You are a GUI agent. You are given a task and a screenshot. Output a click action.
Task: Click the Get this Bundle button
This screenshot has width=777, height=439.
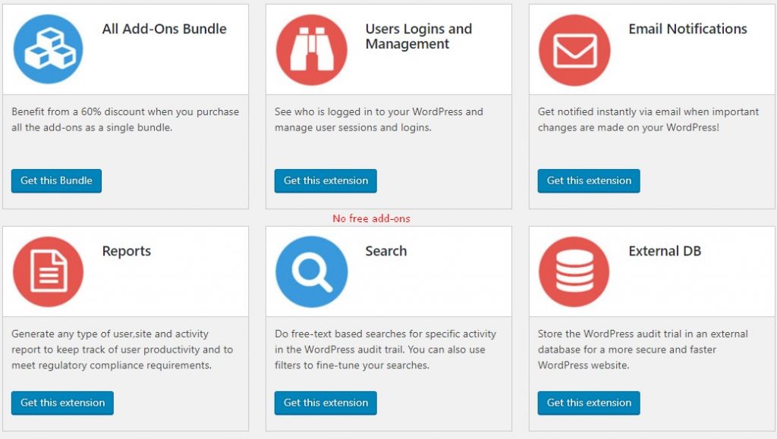tap(56, 180)
